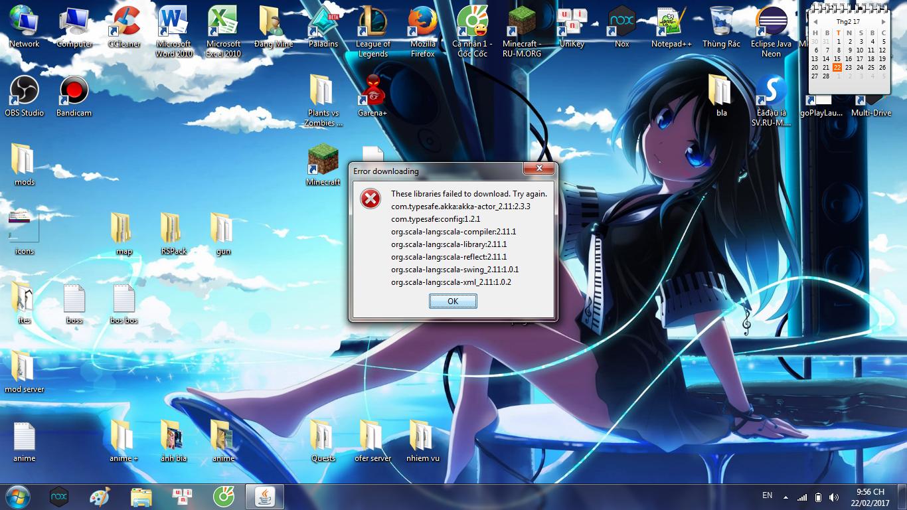Open the UniKey desktop shortcut
Viewport: 907px width, 510px height.
tap(572, 27)
